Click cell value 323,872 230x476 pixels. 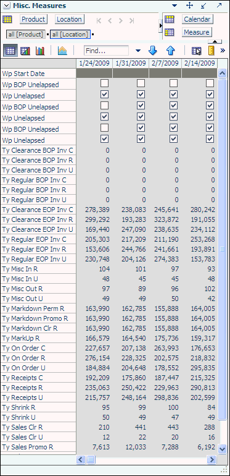166,219
